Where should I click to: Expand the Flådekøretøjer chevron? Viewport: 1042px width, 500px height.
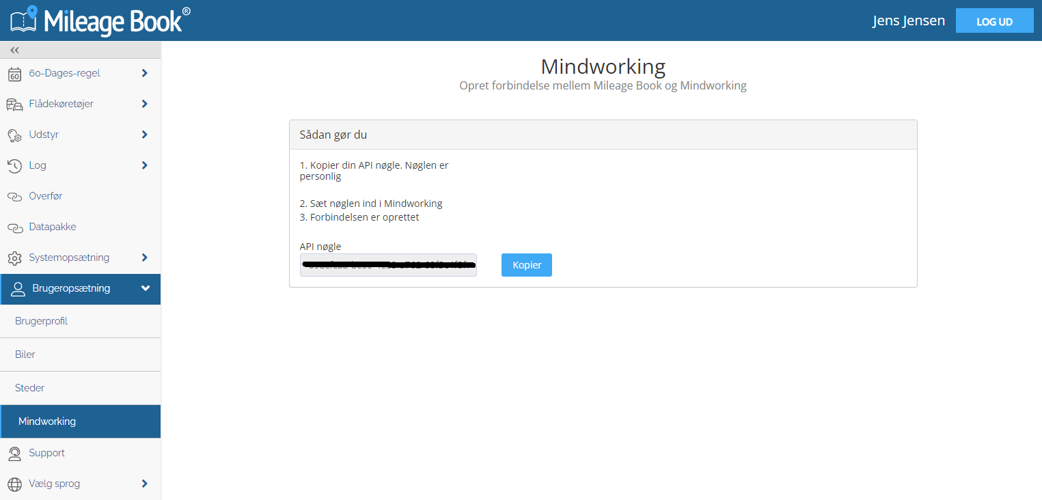tap(144, 104)
